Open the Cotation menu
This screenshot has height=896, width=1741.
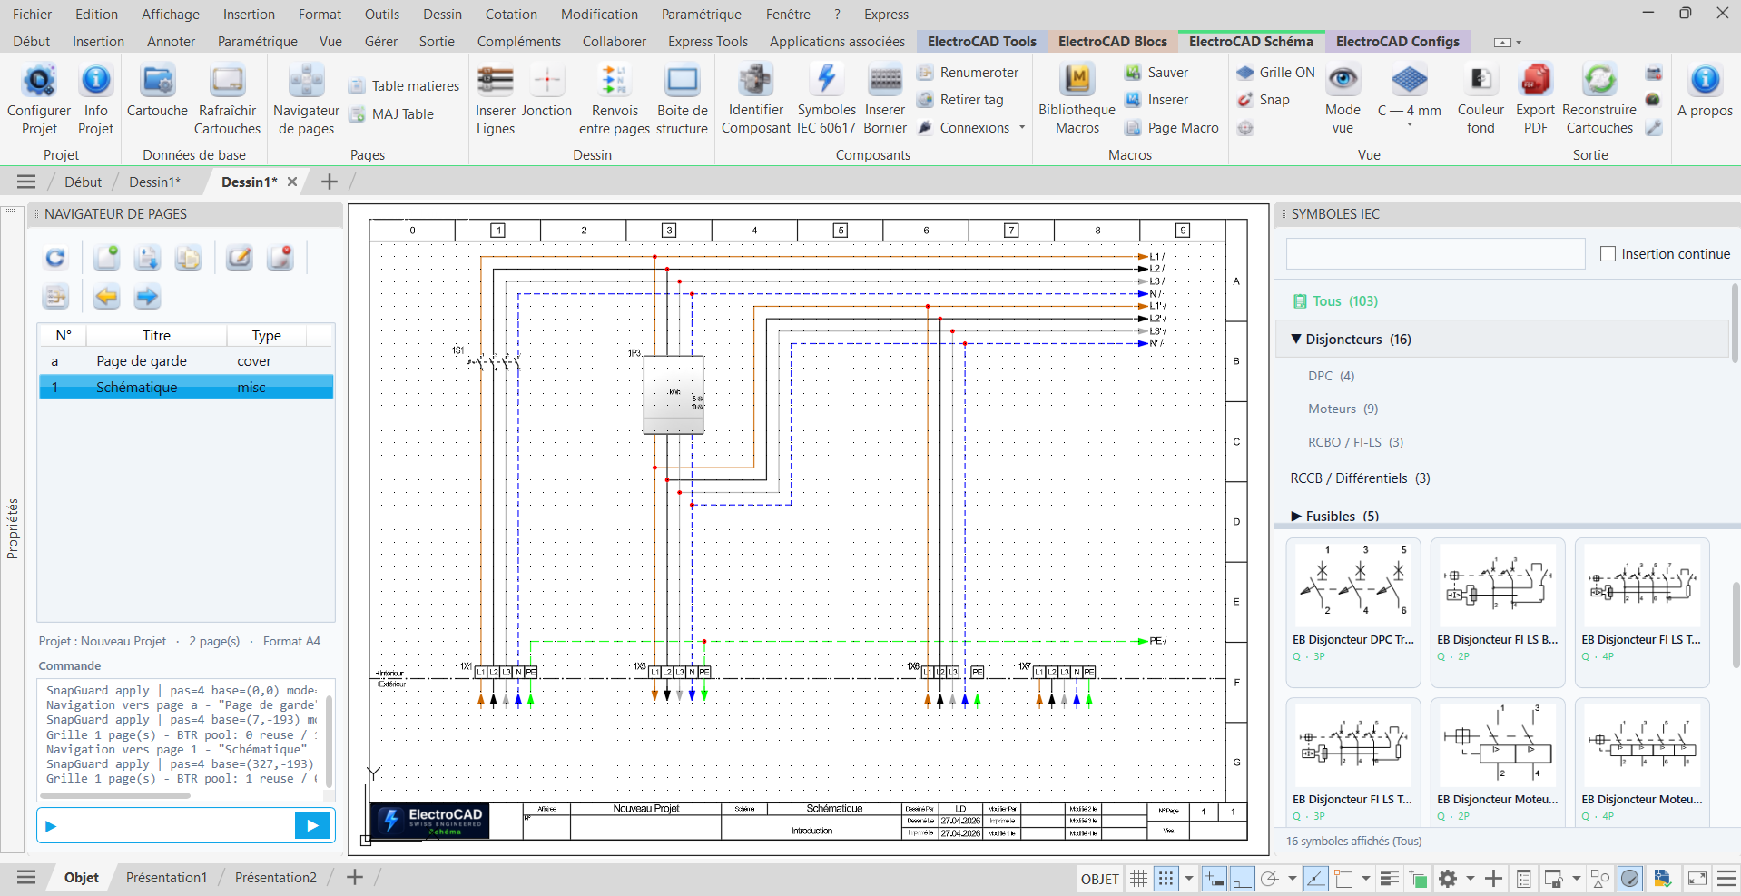tap(511, 15)
